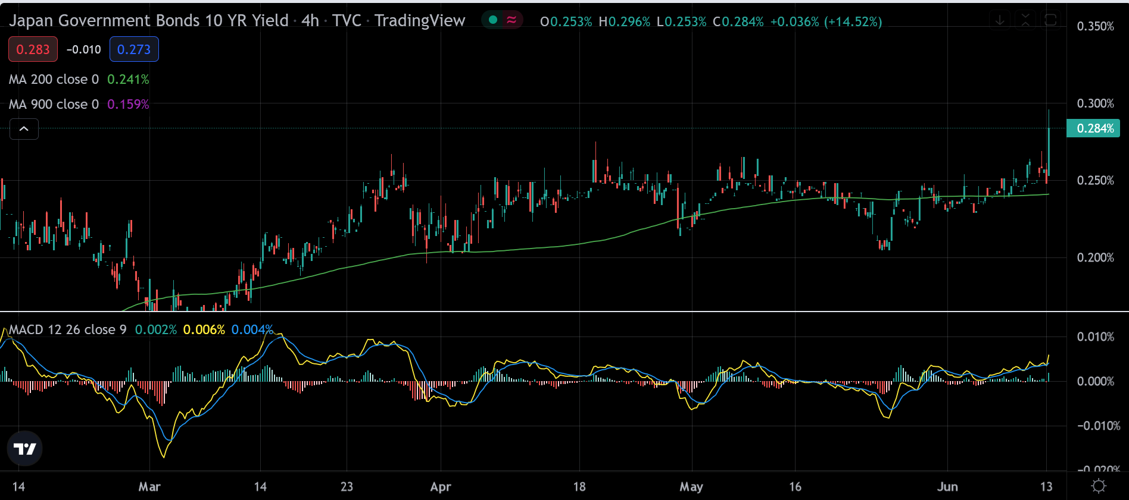Viewport: 1129px width, 500px height.
Task: Collapse the indicator legend with the chevron
Action: (x=24, y=129)
